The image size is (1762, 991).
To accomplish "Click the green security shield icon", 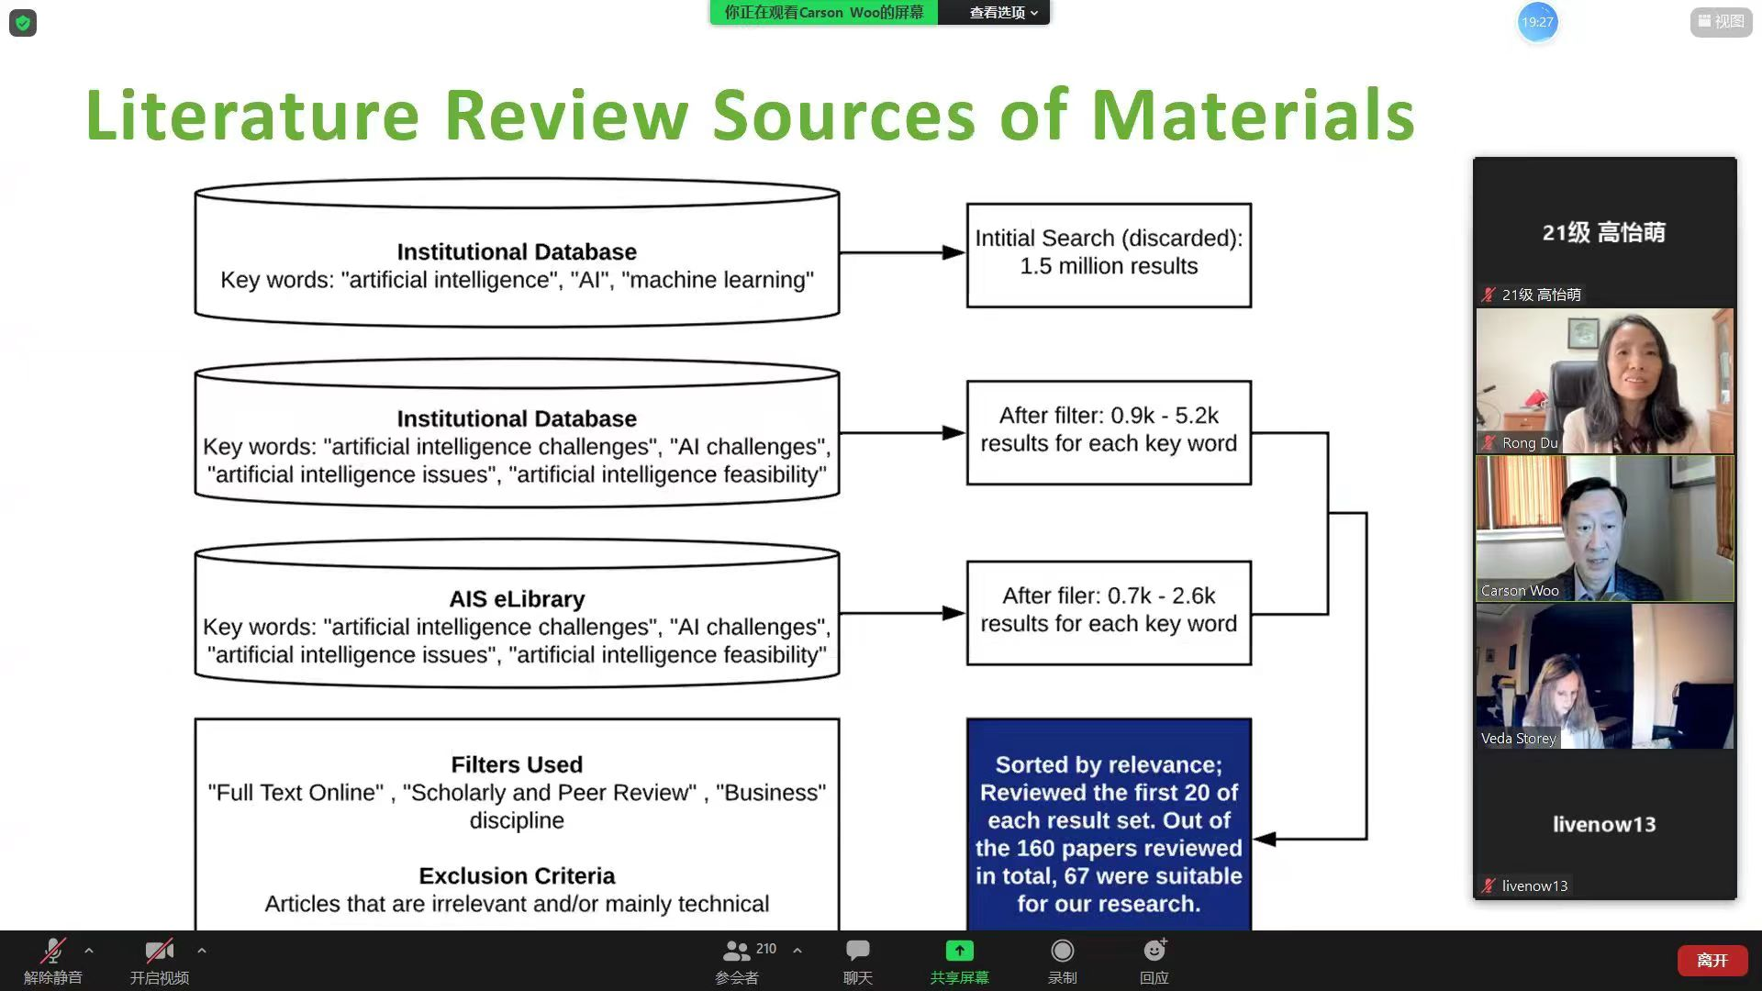I will [x=23, y=23].
